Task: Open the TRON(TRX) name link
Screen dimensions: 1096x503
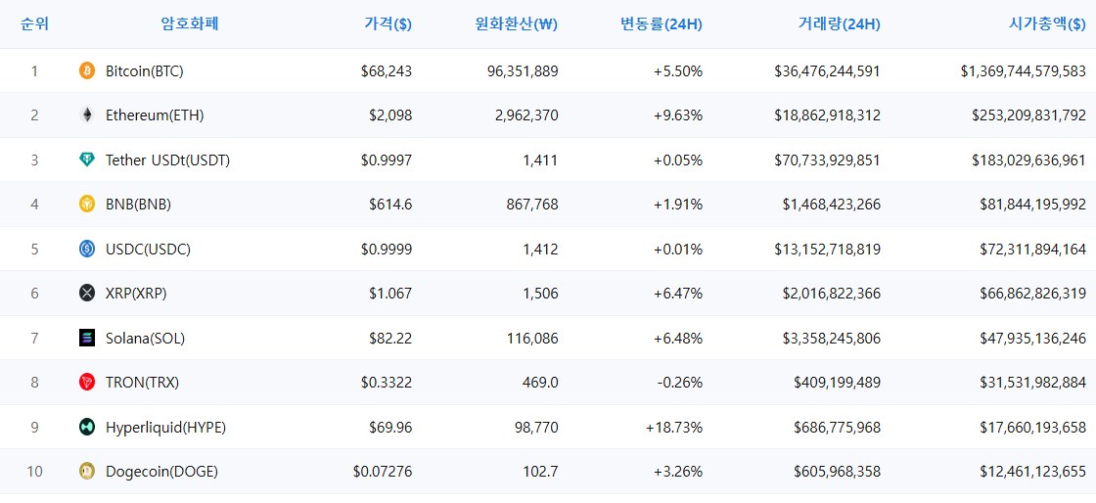Action: click(143, 383)
